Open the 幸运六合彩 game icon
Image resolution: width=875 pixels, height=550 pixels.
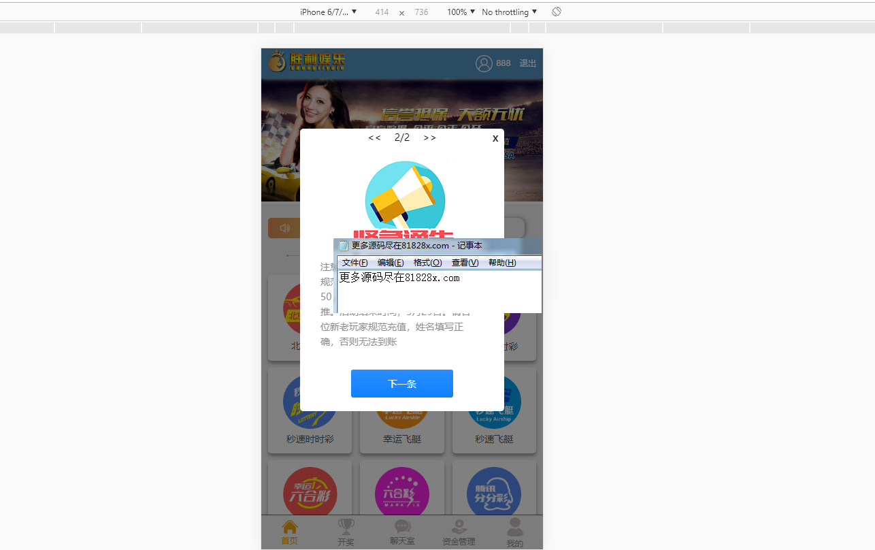pyautogui.click(x=310, y=493)
